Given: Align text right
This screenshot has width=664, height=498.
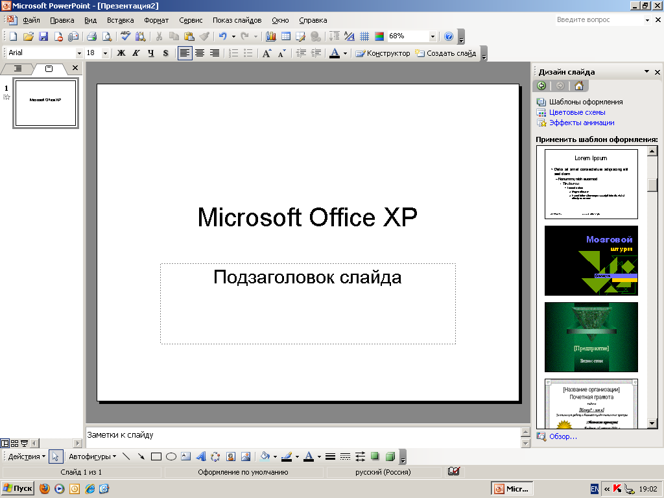Looking at the screenshot, I should coord(215,53).
